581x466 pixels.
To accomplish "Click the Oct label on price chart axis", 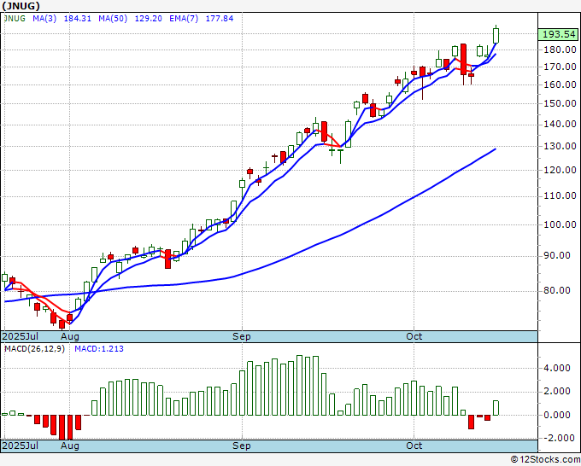I will (414, 336).
